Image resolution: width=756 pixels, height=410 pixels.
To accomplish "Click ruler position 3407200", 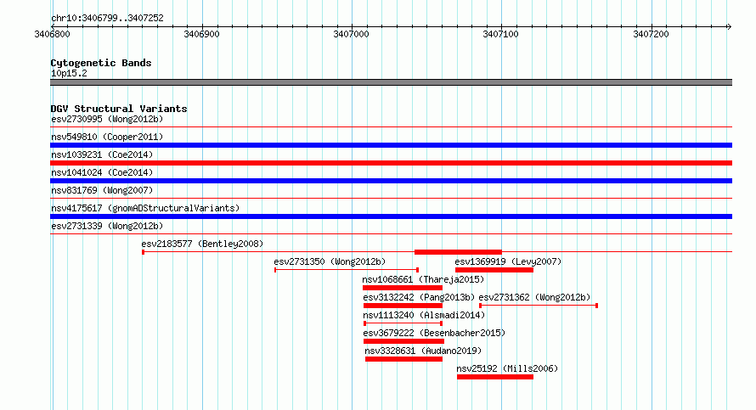I will click(651, 34).
